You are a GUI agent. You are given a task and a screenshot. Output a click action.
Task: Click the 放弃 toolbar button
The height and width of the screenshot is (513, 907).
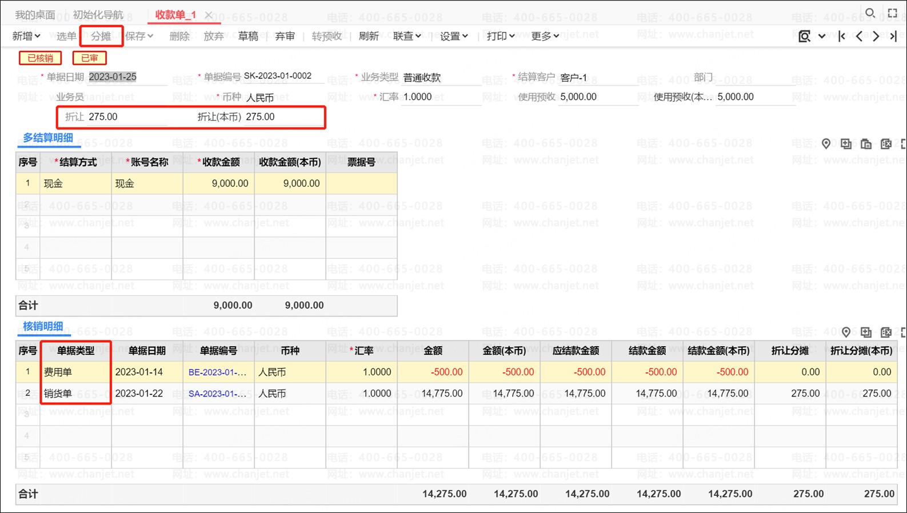click(x=214, y=36)
